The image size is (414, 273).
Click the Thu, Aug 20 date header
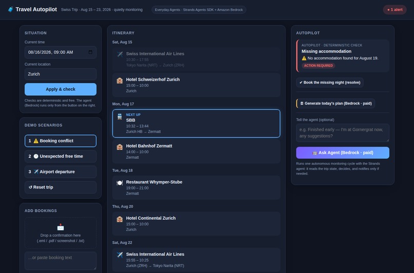point(123,206)
